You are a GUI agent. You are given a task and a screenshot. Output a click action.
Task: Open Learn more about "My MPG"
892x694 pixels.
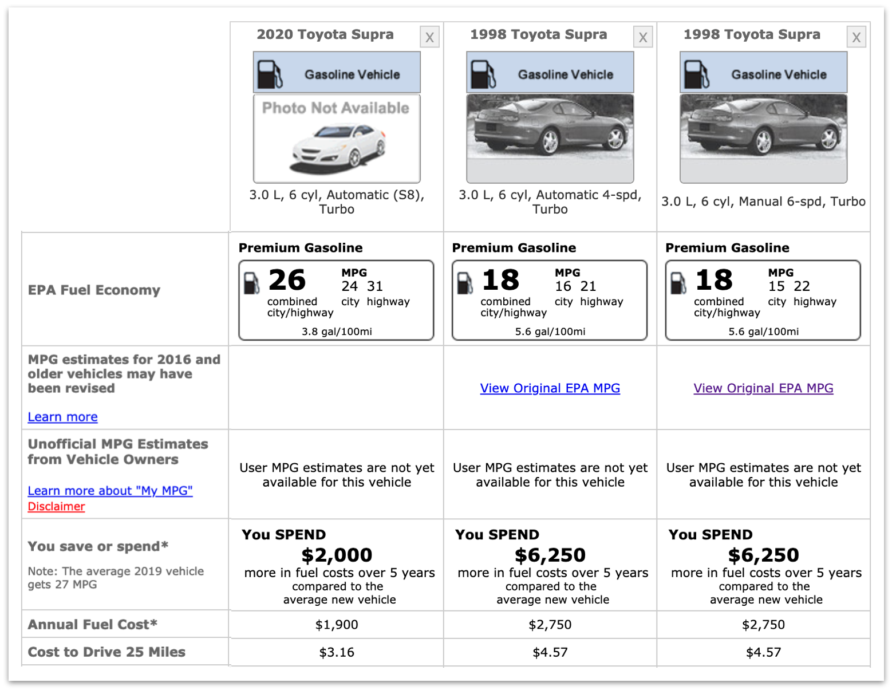click(x=110, y=491)
